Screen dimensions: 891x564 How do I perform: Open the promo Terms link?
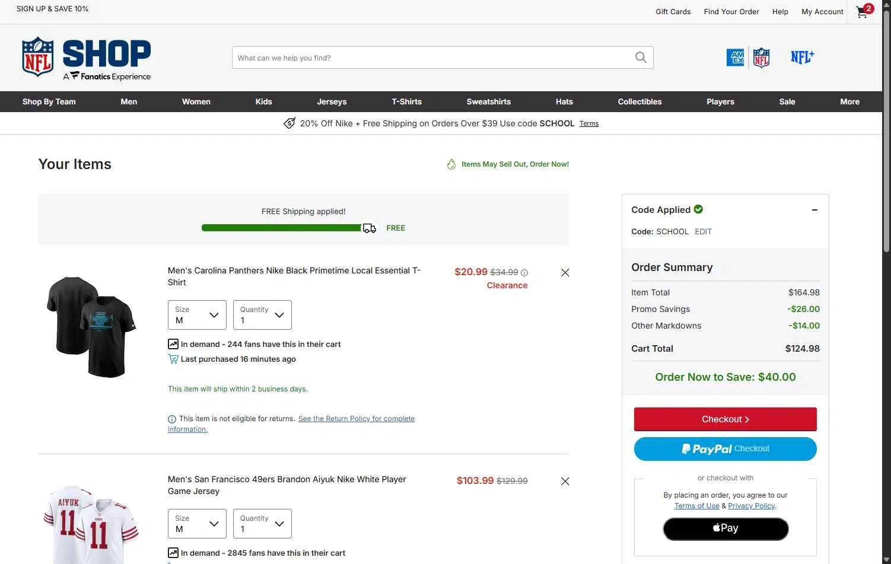click(589, 123)
